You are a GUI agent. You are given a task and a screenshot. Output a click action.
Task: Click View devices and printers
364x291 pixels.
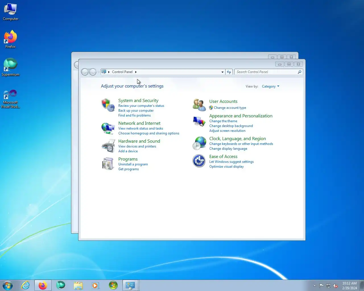tap(137, 146)
